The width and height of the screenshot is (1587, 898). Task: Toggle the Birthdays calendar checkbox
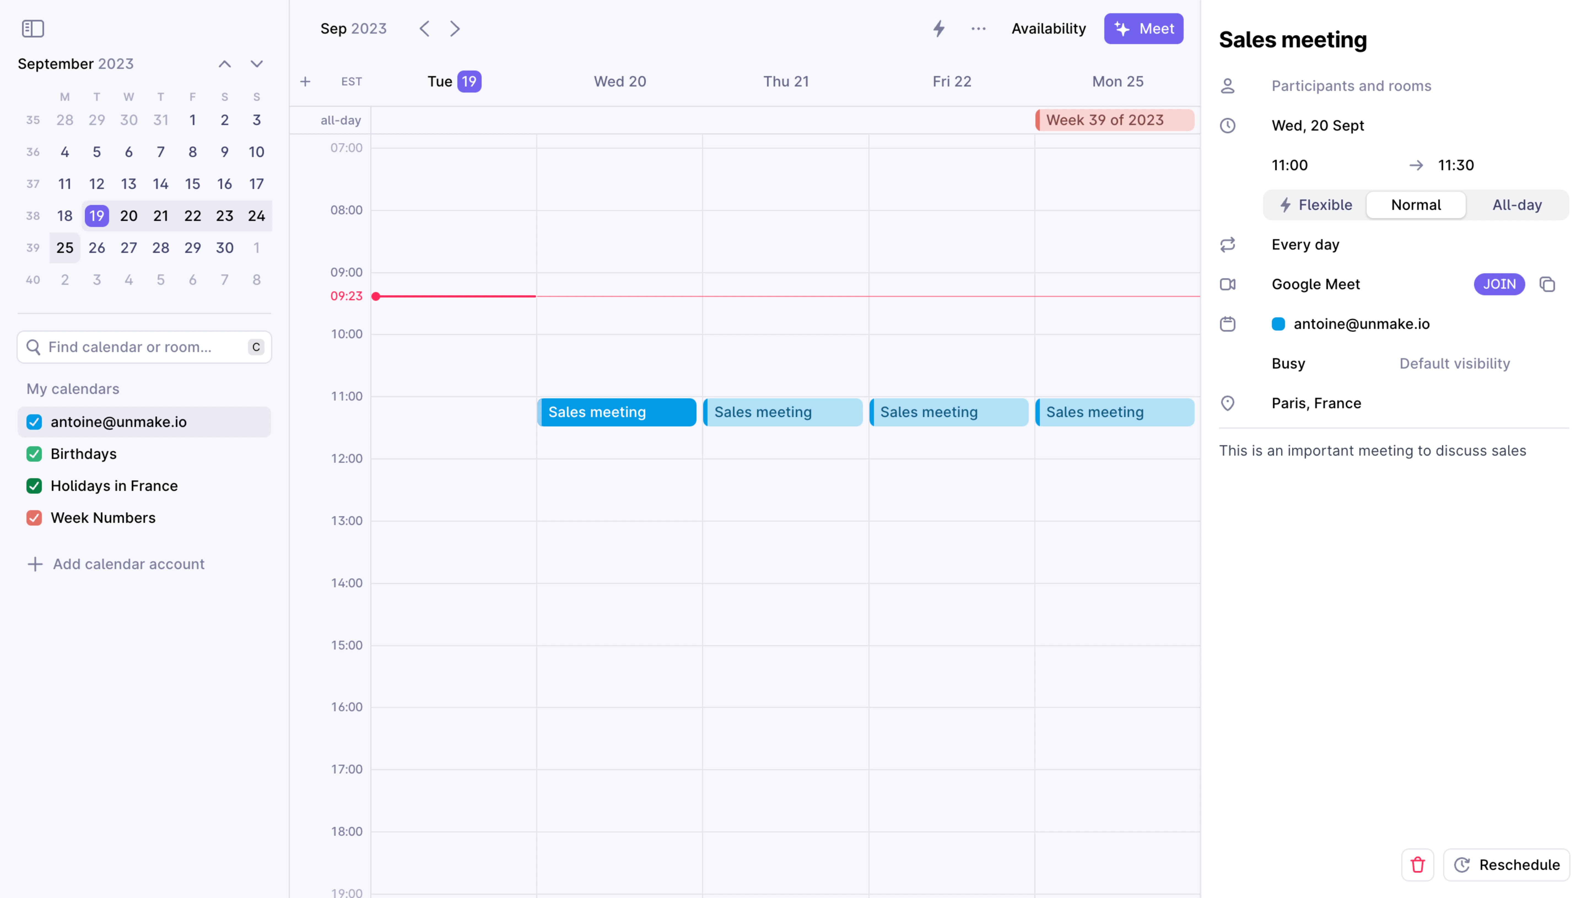34,454
